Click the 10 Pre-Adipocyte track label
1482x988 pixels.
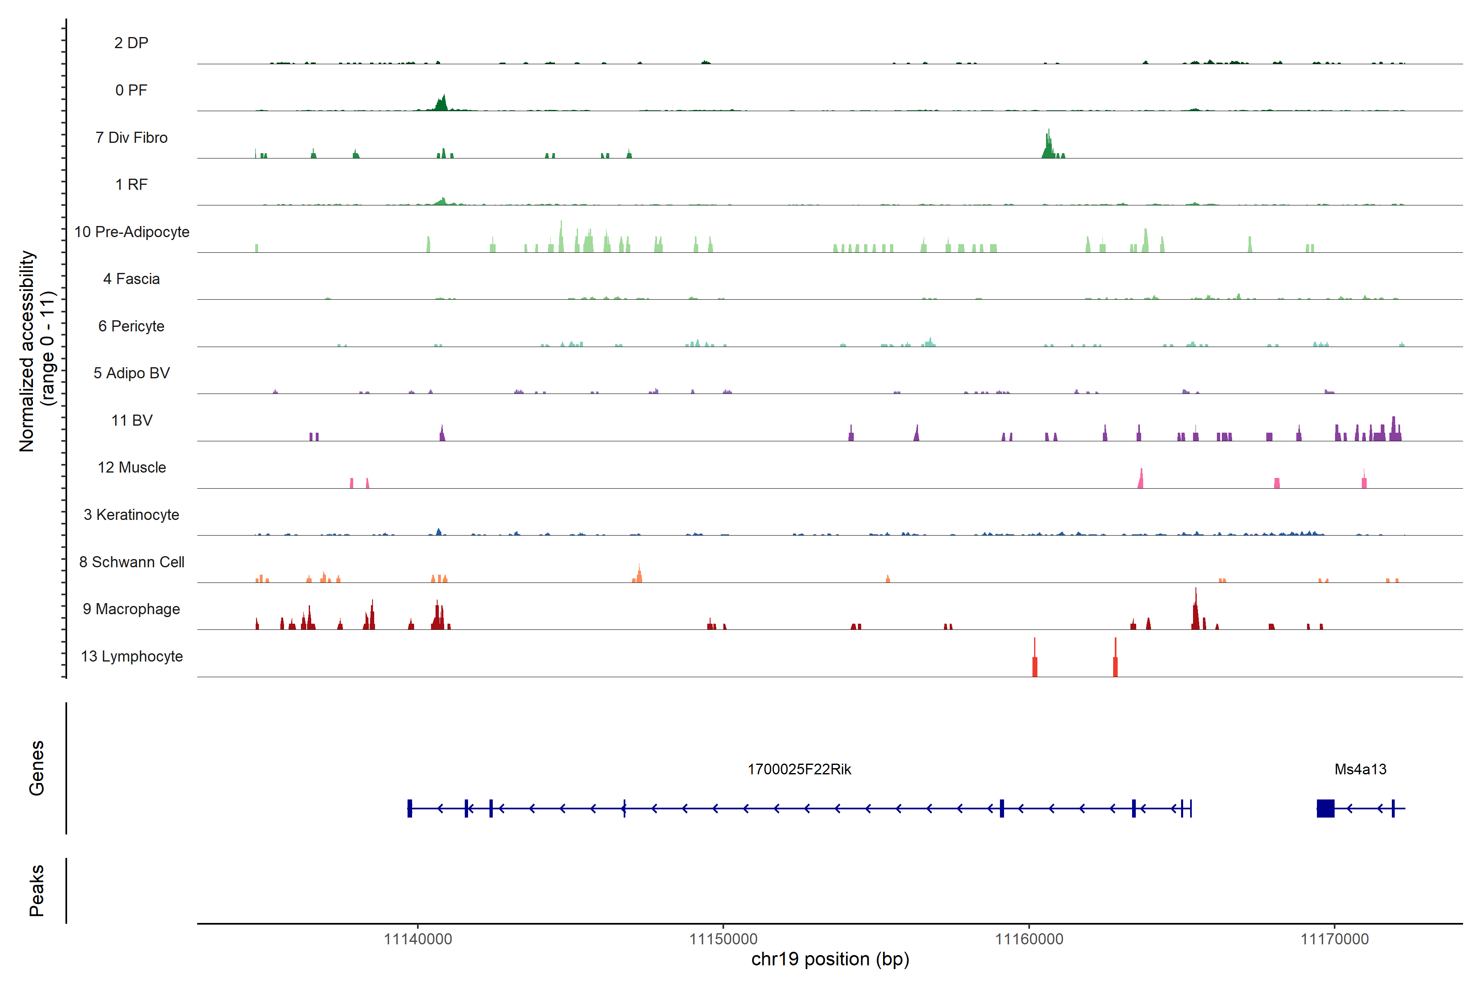click(x=132, y=232)
